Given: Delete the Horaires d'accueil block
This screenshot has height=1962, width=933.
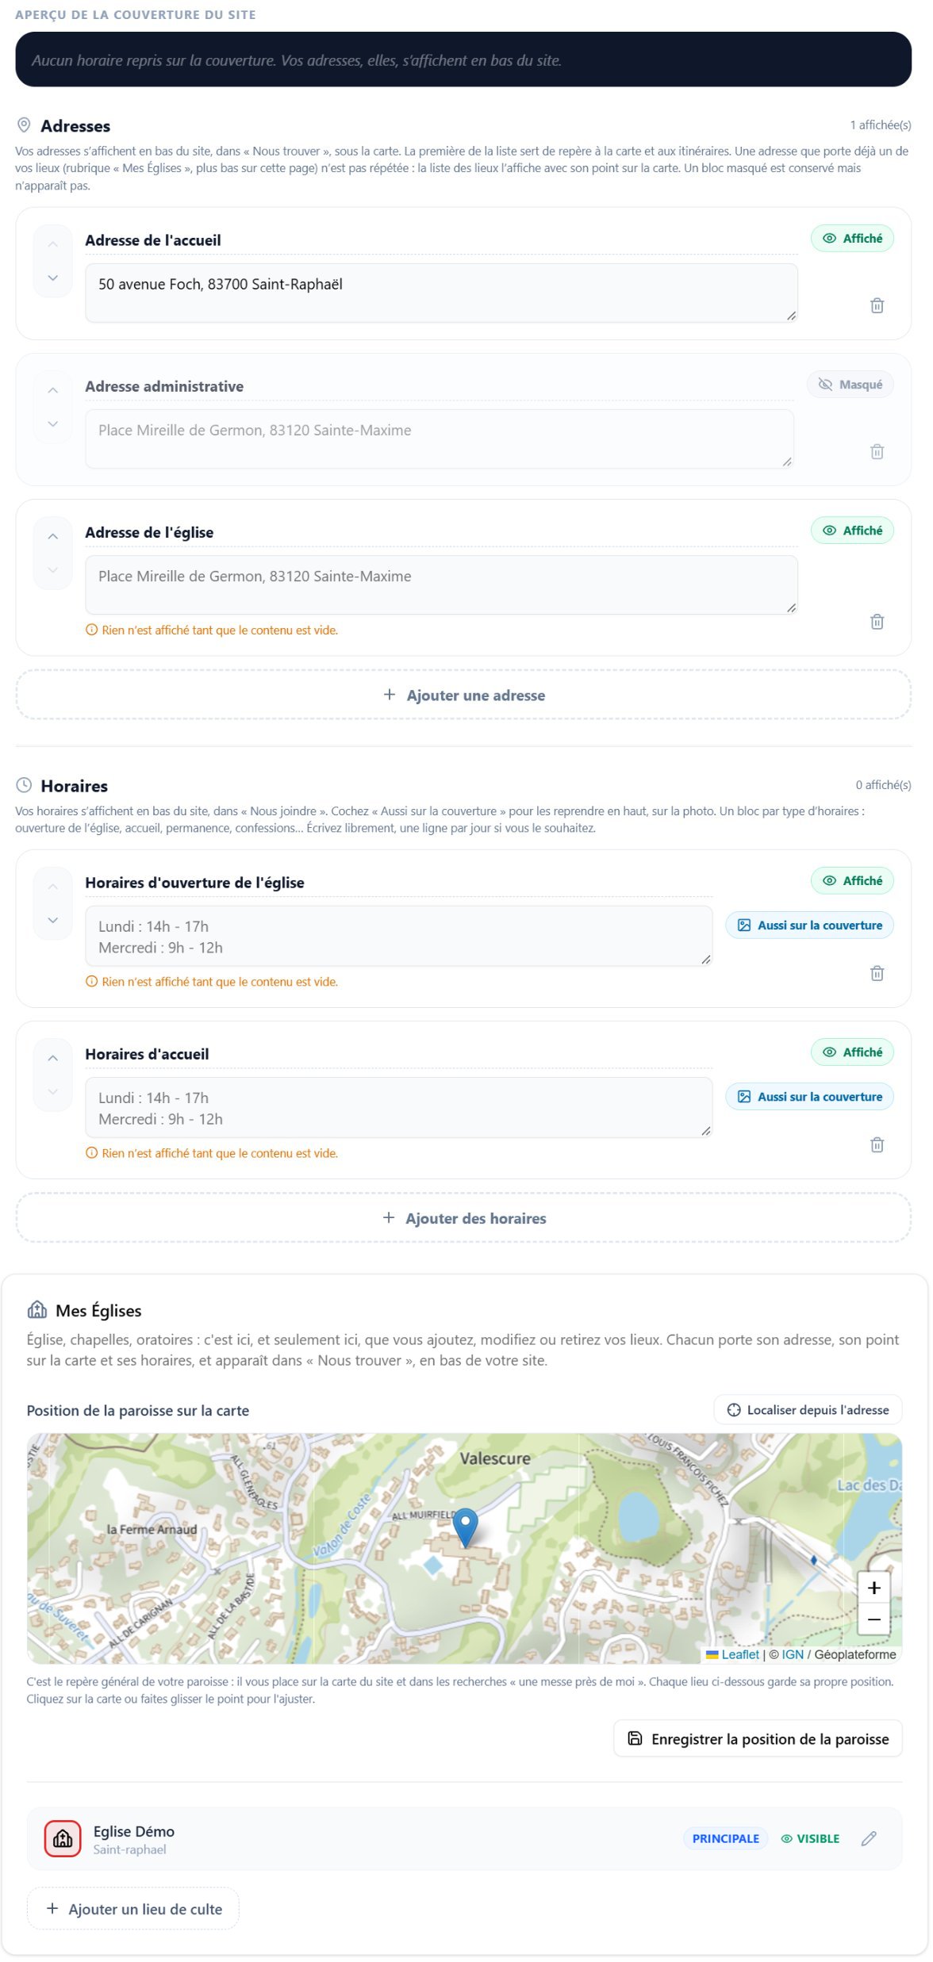Looking at the screenshot, I should click(x=878, y=1146).
